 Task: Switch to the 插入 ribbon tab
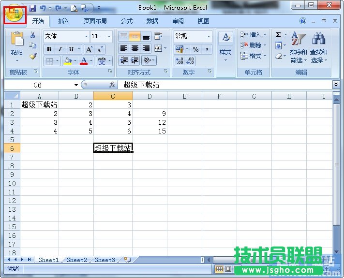coord(63,21)
